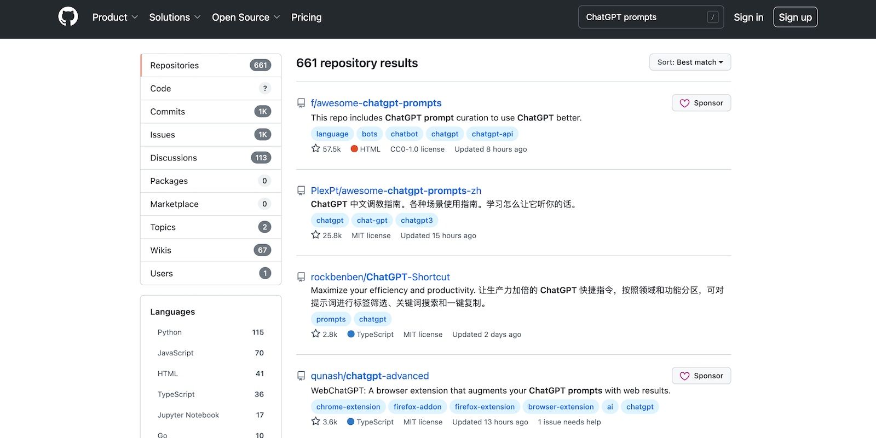Screen dimensions: 876x438
Task: Sponsor the qunash/chatgpt-advanced repository
Action: 701,376
